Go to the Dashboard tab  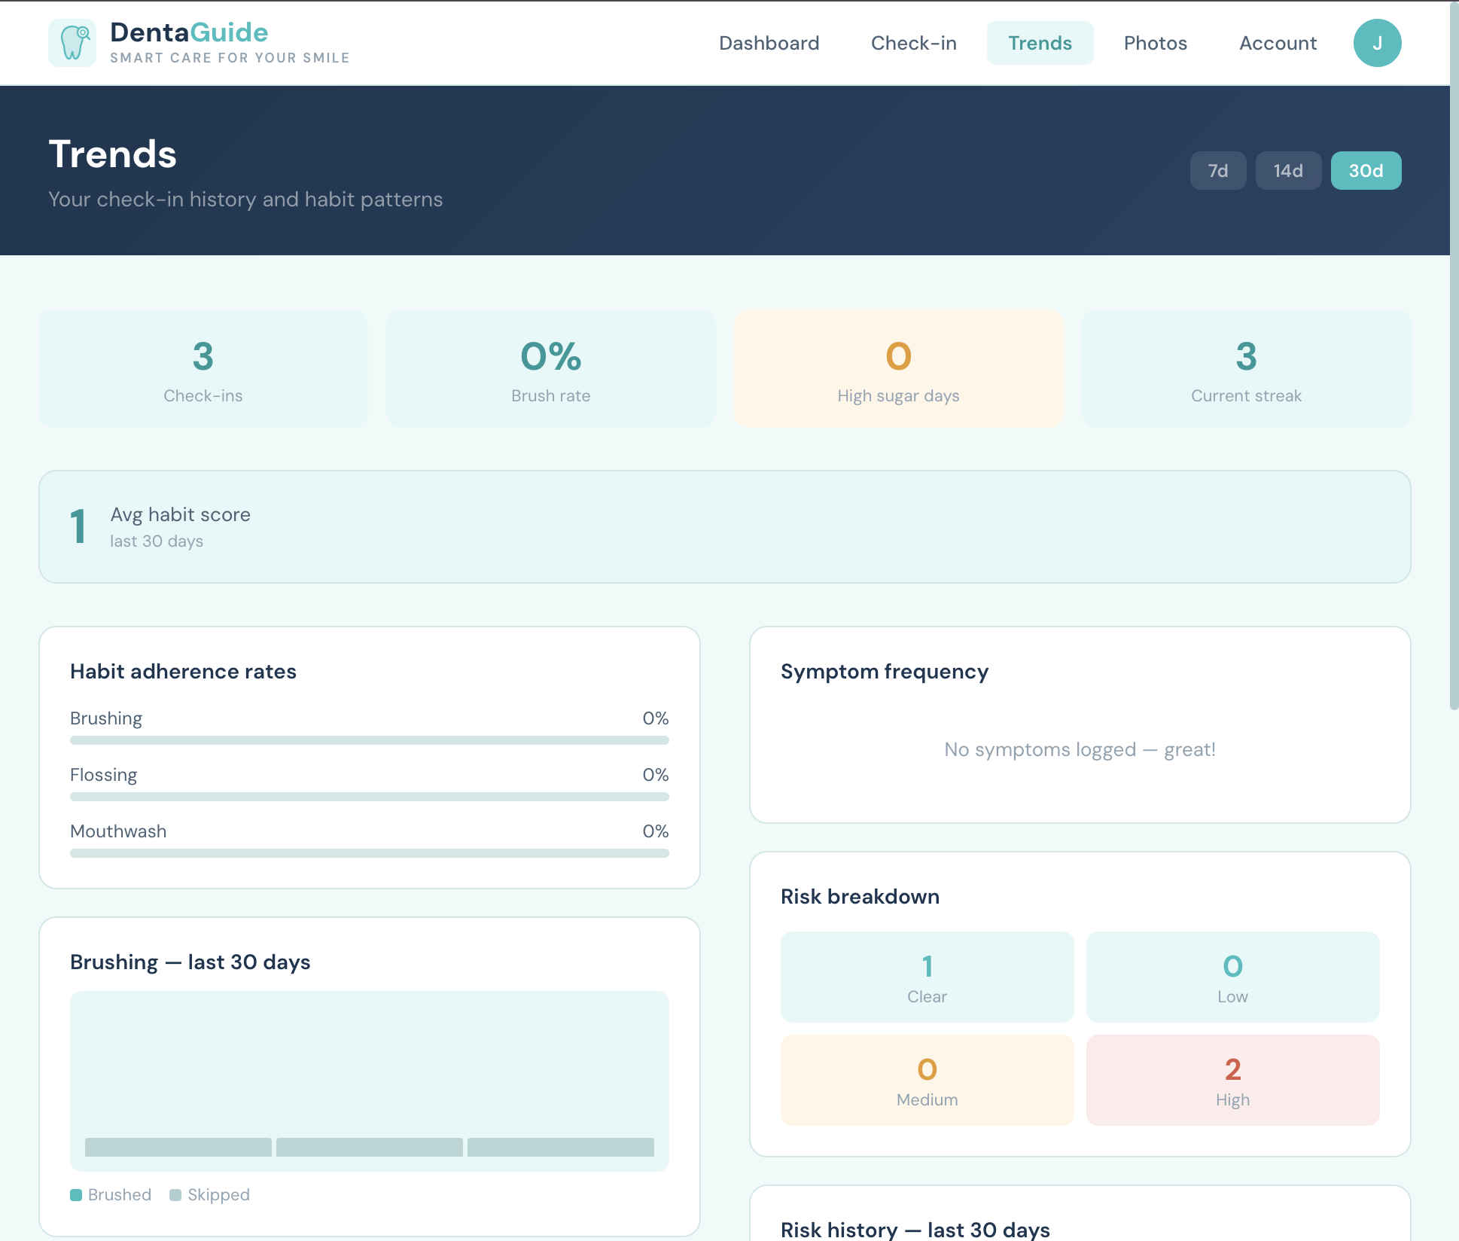(769, 43)
